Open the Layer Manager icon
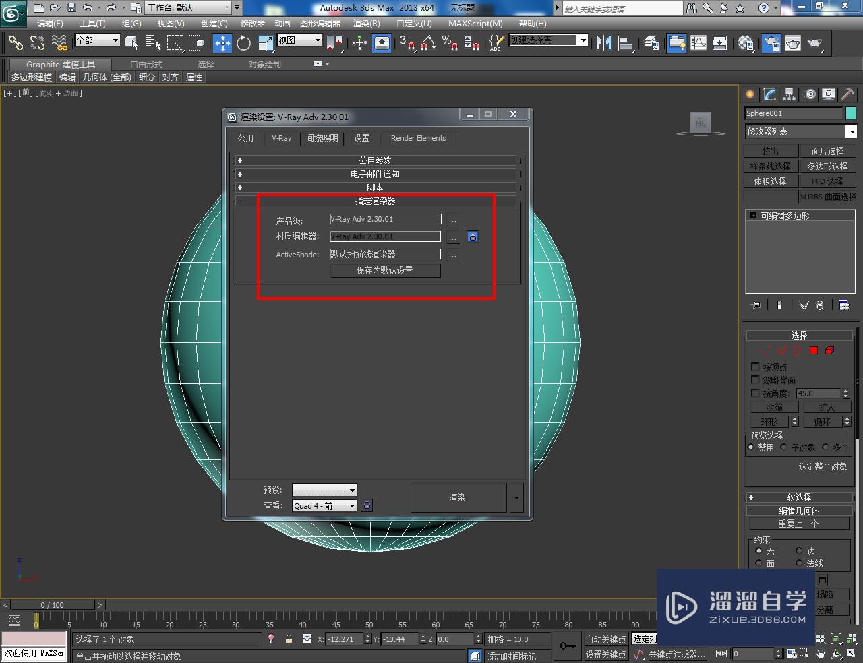 (x=651, y=43)
